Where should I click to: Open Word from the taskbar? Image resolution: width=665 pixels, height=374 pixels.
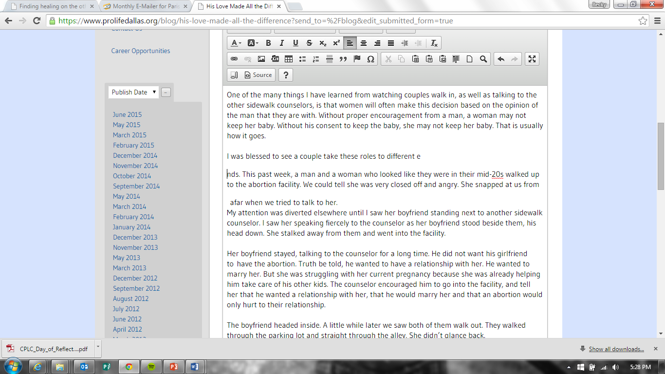[x=195, y=367]
